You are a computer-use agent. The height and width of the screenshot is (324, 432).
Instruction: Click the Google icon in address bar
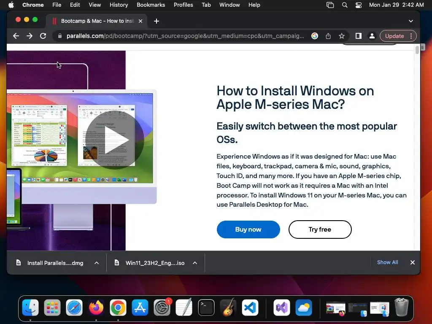tap(315, 36)
